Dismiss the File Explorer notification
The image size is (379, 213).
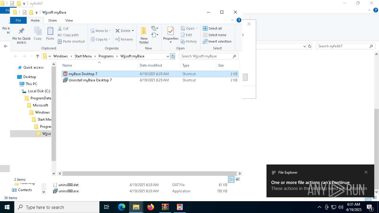click(x=366, y=172)
